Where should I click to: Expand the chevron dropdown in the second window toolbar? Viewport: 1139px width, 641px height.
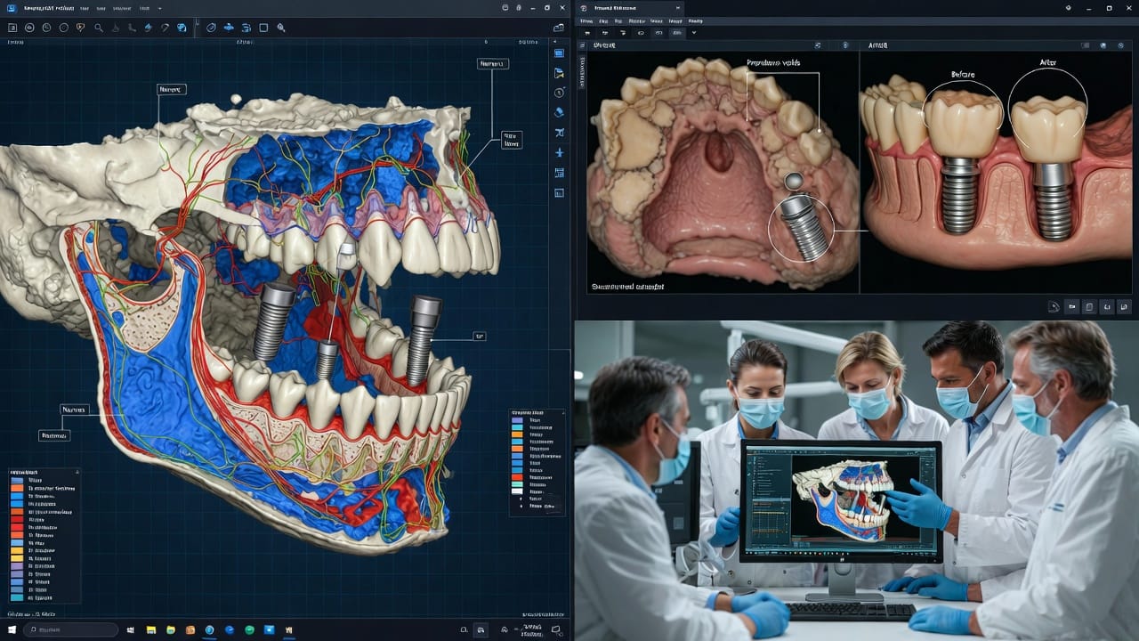[x=694, y=33]
